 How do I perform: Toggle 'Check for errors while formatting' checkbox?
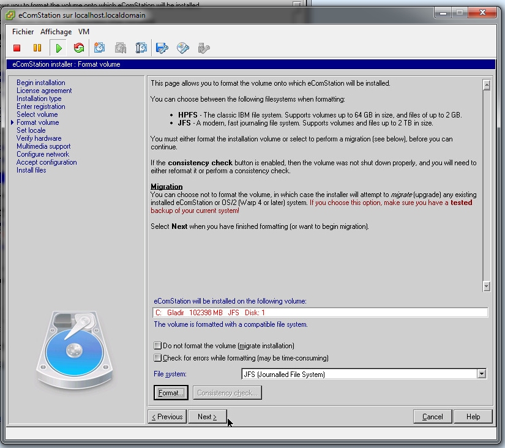(x=158, y=358)
